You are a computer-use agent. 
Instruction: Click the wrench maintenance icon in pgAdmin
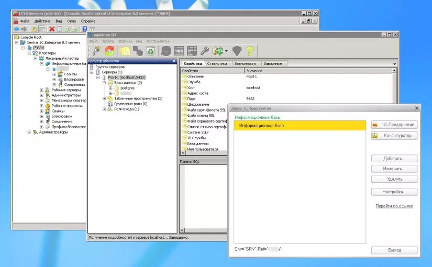205,51
